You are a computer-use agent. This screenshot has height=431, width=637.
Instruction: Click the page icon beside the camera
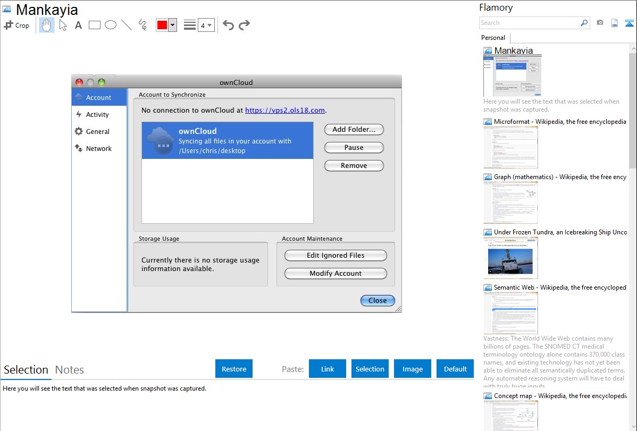click(x=615, y=23)
